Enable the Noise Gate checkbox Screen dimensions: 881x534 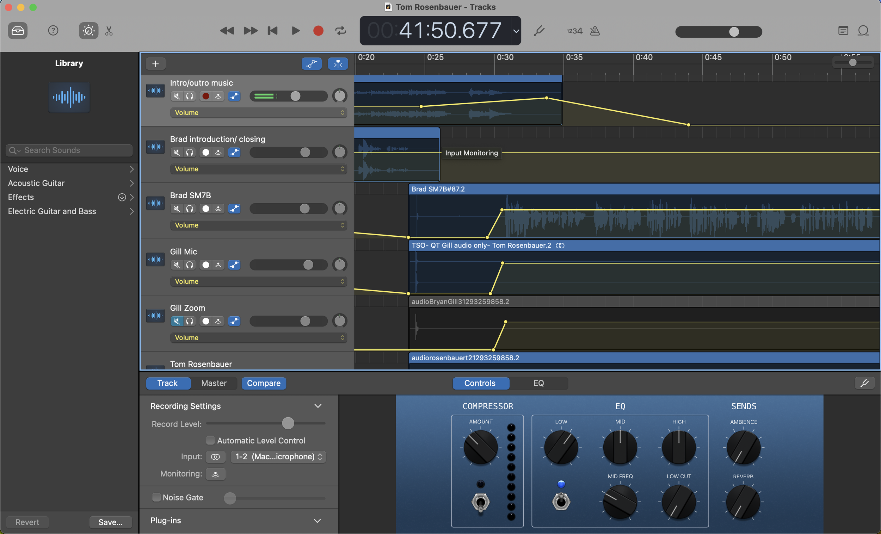tap(156, 497)
